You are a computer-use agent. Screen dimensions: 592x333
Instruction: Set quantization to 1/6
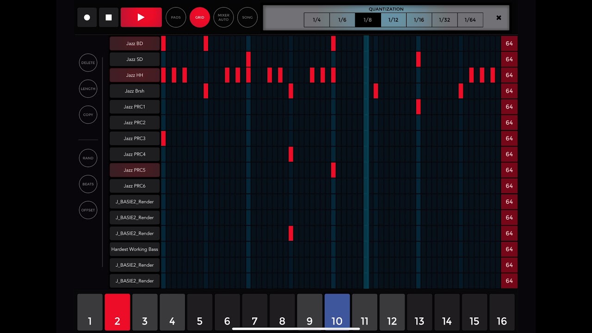[x=342, y=20]
